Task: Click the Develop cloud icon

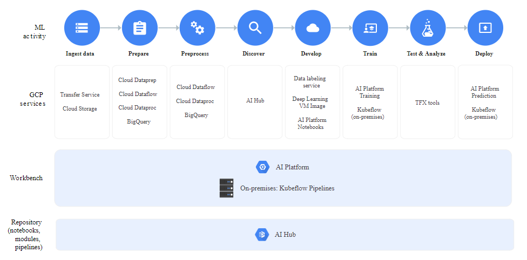Action: (312, 28)
